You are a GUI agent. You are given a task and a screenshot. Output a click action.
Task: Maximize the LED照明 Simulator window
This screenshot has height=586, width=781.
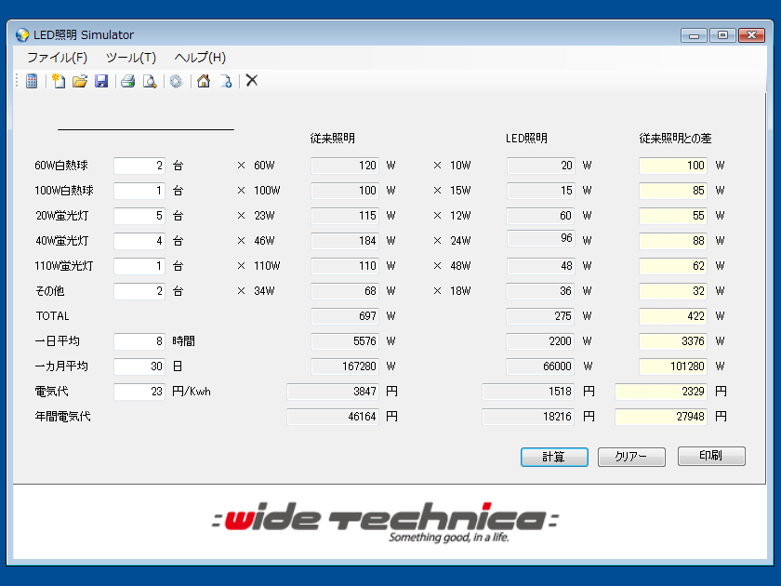point(722,35)
